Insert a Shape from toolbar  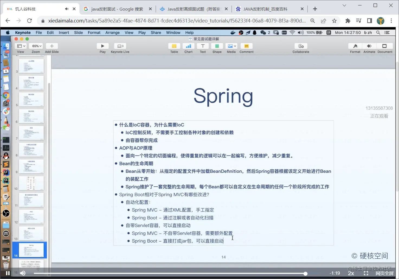click(217, 46)
